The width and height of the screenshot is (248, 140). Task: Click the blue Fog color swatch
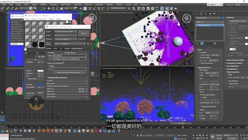40,85
